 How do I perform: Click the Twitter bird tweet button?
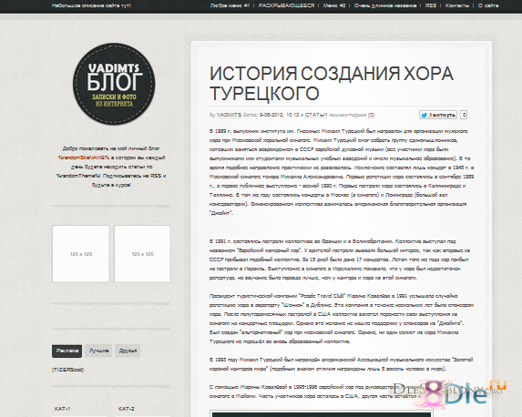tap(438, 115)
